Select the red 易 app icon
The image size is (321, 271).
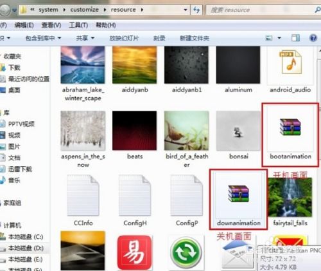point(135,252)
